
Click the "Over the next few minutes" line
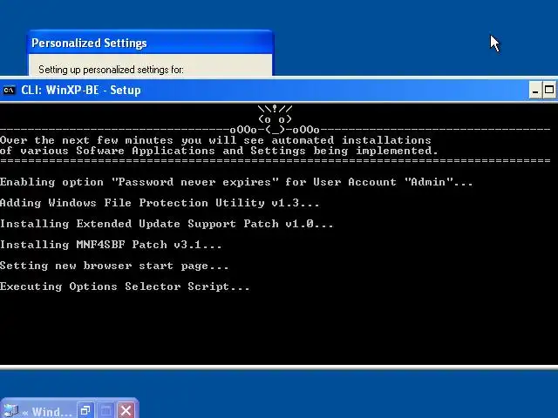[215, 140]
